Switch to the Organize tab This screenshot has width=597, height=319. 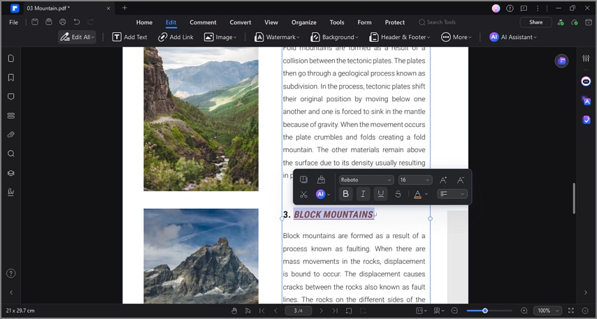pos(304,22)
